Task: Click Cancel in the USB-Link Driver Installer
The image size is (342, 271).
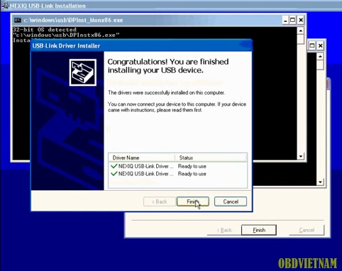Action: 231,201
